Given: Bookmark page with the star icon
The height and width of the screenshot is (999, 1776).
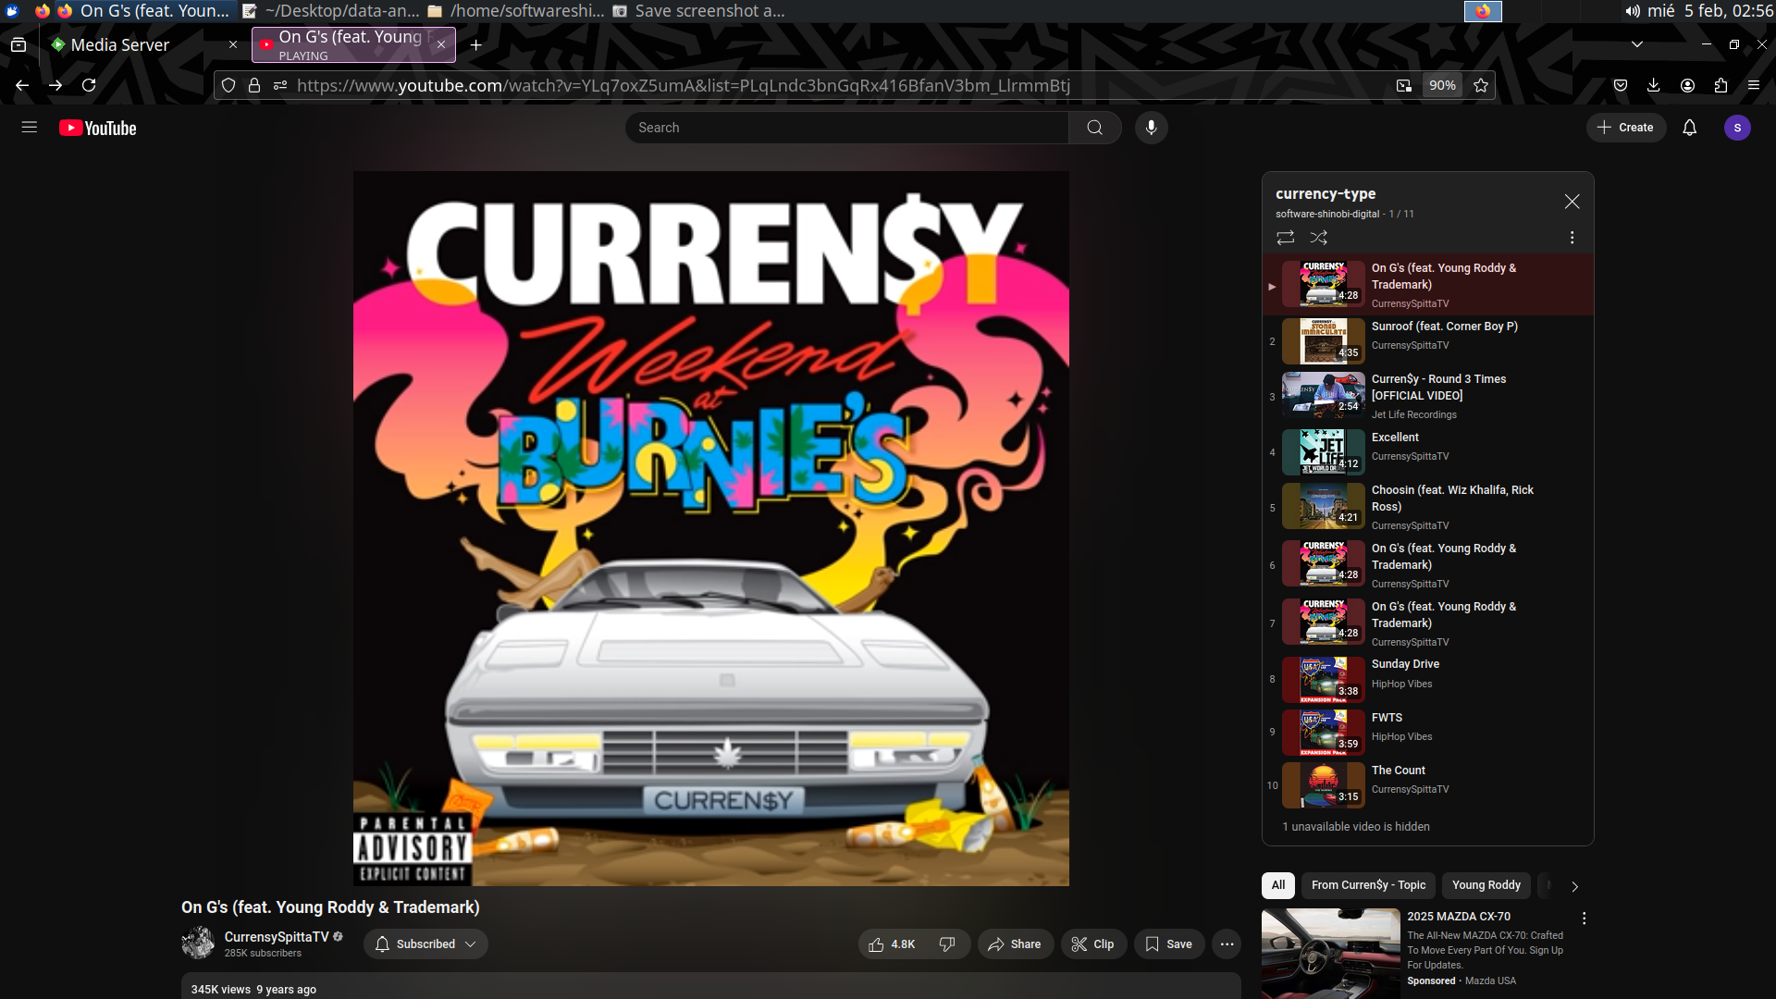Looking at the screenshot, I should coord(1480,85).
